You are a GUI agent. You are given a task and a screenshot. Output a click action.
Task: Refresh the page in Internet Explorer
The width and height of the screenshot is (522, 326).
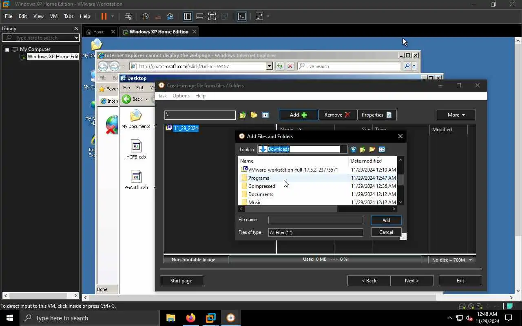(x=279, y=66)
